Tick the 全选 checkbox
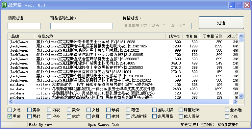The width and height of the screenshot is (252, 129). point(227,116)
